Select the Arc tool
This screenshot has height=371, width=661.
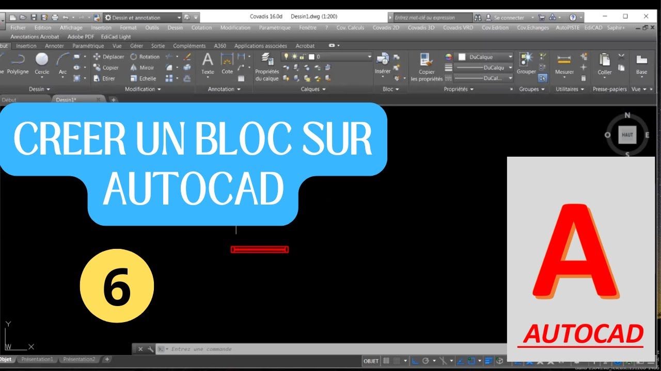coord(63,64)
